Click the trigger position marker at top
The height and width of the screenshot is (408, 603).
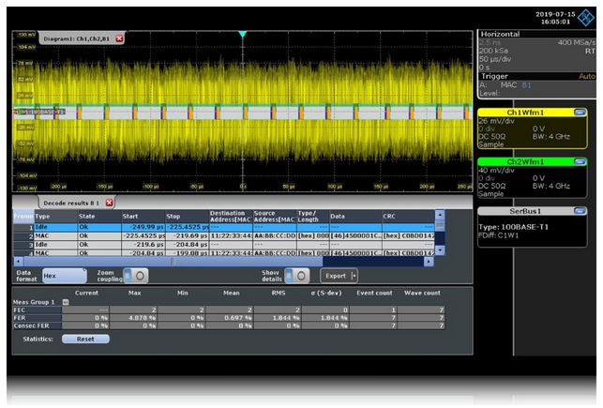click(x=242, y=34)
